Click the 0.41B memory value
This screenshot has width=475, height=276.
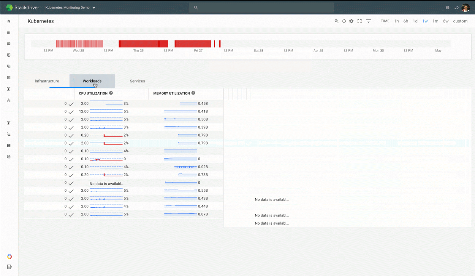click(203, 111)
